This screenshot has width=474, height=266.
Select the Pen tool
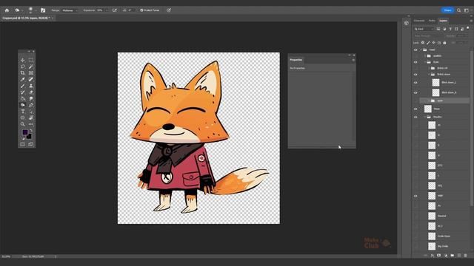point(31,105)
